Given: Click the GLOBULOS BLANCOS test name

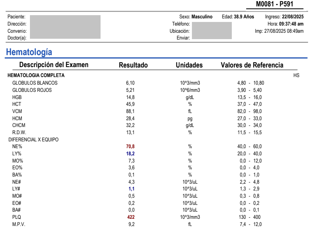Looking at the screenshot, I should click(x=35, y=83).
